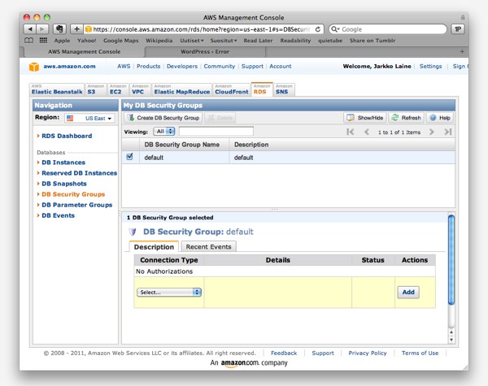This screenshot has height=386, width=488.
Task: Click the details pane scroll up arrow
Action: [451, 332]
